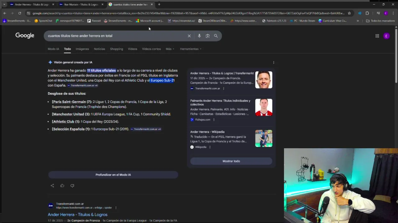Search by image with the Lens icon
Screen dimensions: 398x223
(208, 36)
